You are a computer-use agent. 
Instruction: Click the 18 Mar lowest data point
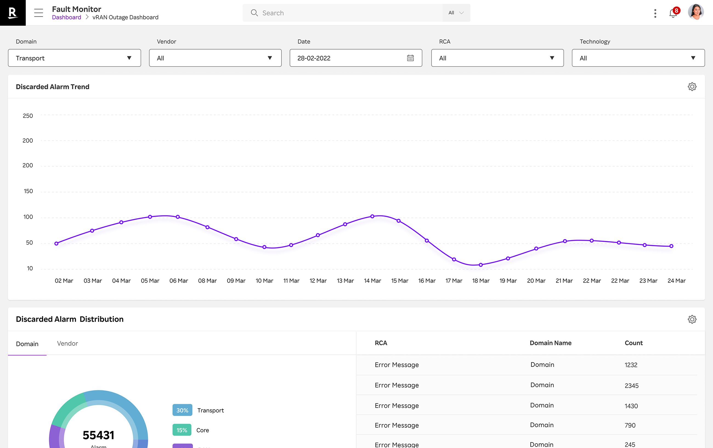click(x=480, y=265)
